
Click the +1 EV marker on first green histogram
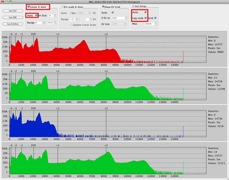pos(58,71)
